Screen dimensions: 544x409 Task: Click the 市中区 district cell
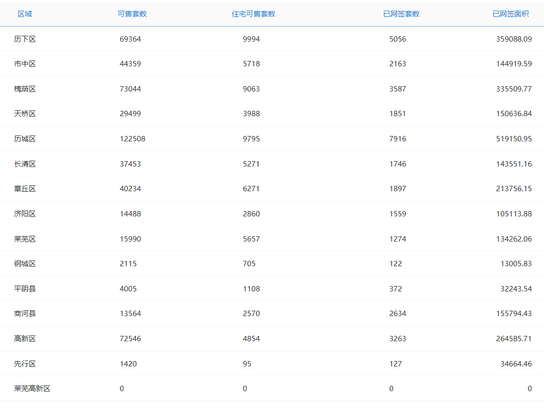pos(25,64)
